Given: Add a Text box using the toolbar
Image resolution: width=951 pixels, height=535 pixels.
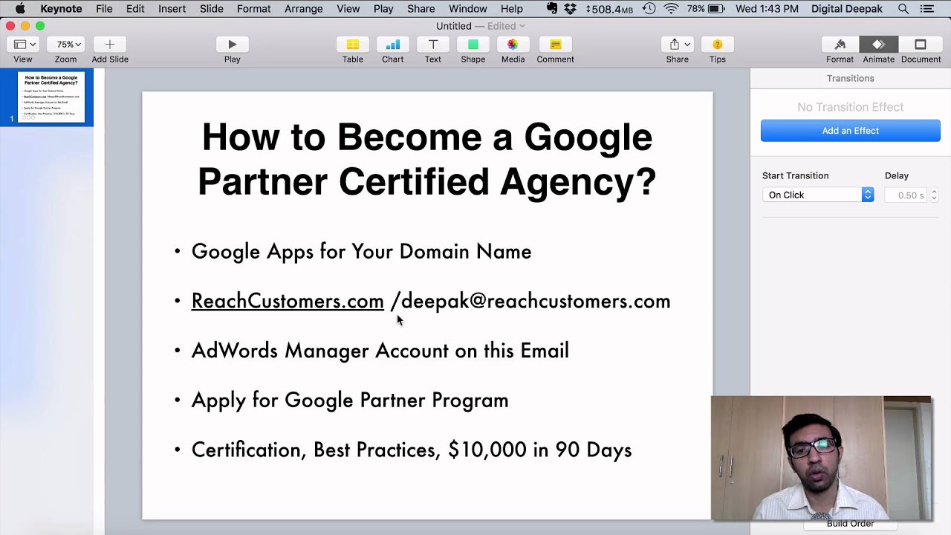Looking at the screenshot, I should click(433, 45).
